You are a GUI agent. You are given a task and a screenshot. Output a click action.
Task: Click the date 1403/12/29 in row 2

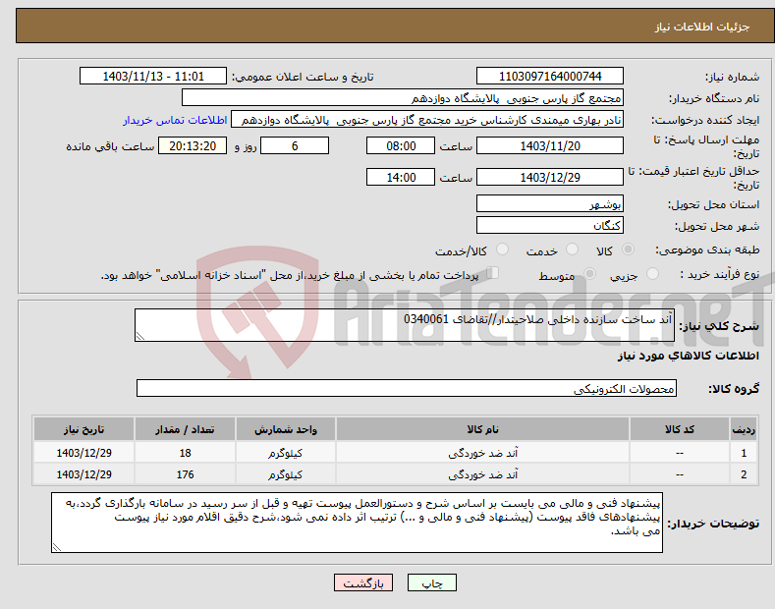[x=84, y=474]
